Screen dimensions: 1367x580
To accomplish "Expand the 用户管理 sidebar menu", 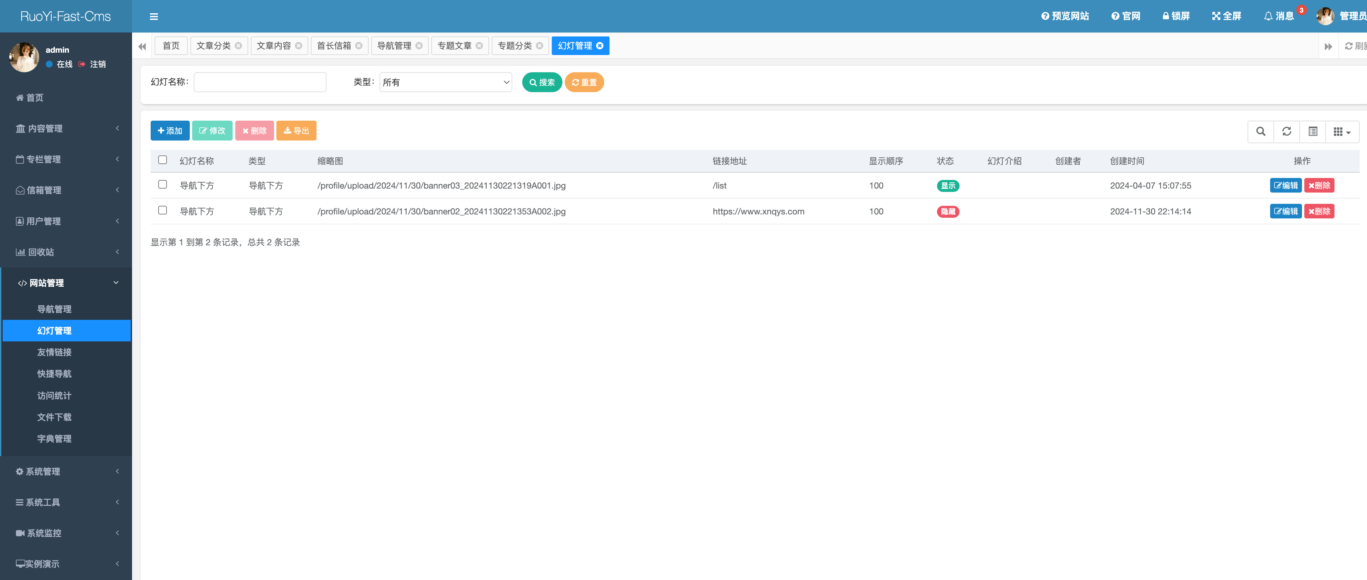I will (x=66, y=221).
